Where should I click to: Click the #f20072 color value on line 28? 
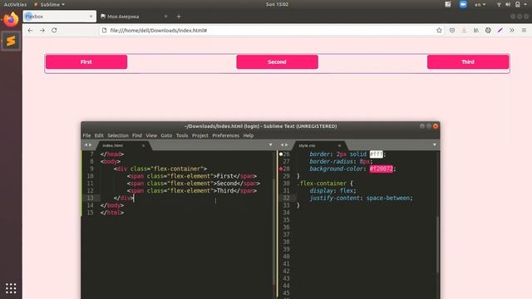point(382,169)
